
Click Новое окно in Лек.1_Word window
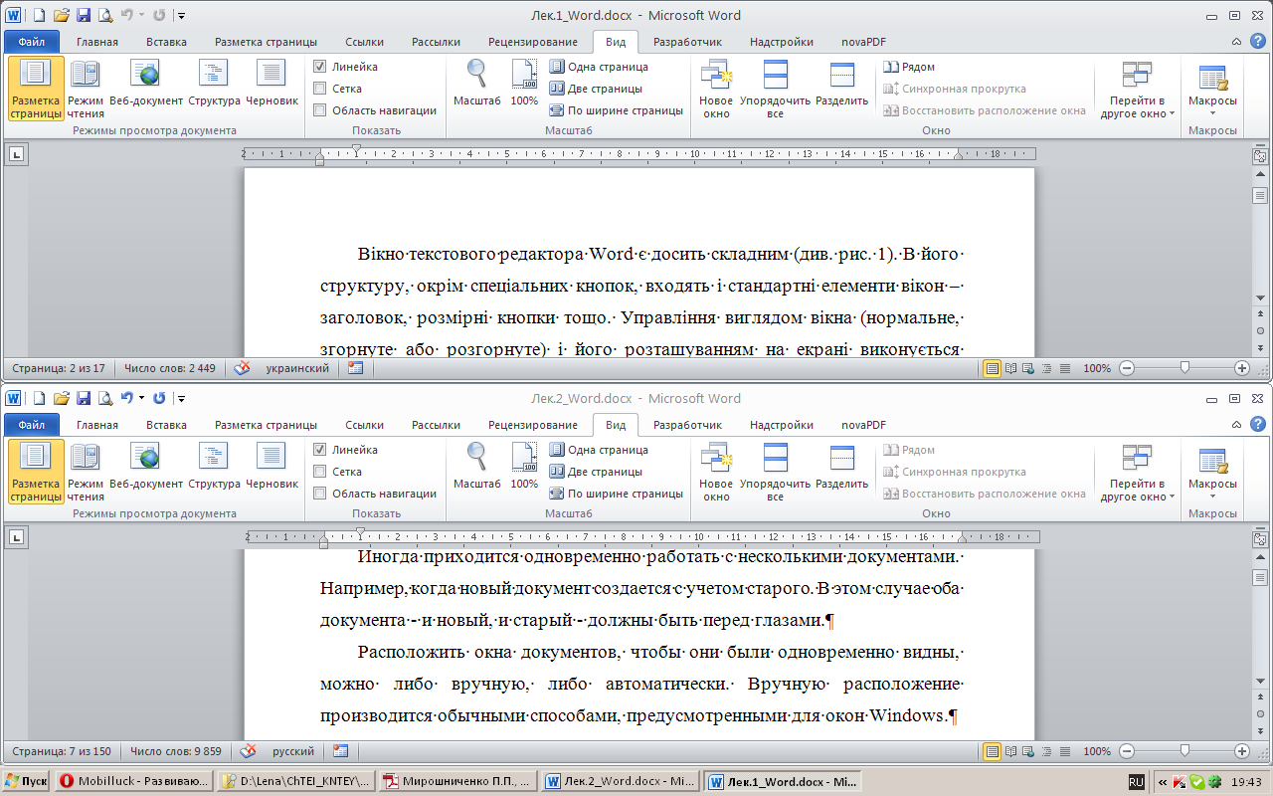click(716, 88)
